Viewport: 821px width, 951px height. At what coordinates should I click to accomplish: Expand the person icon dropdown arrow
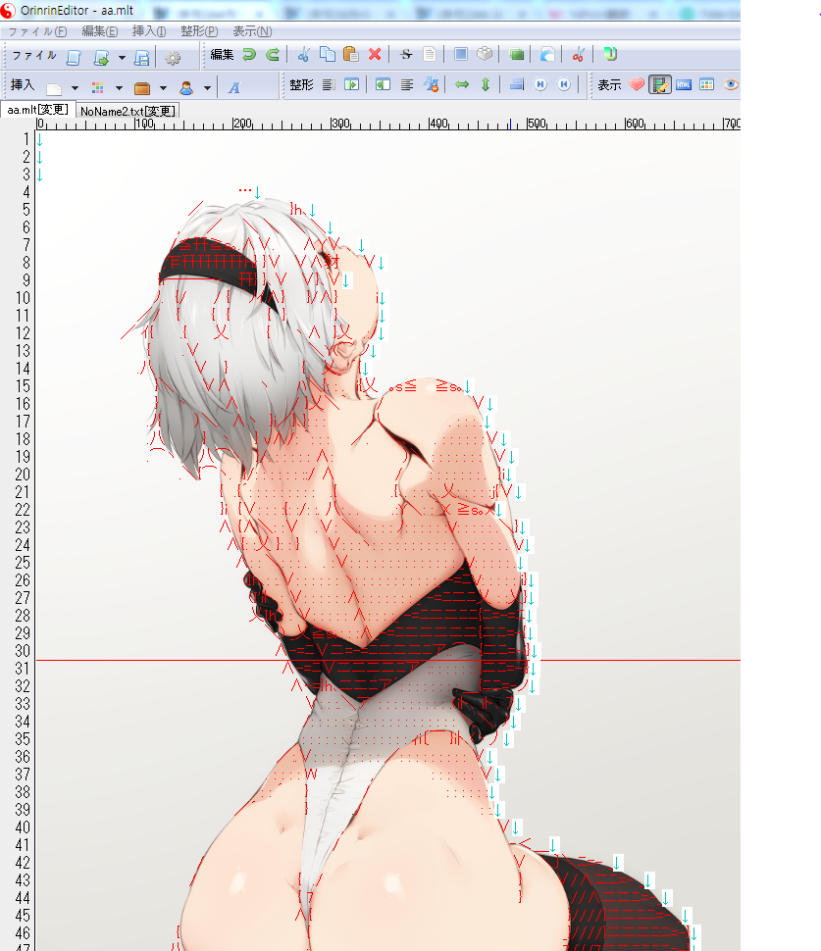click(207, 87)
